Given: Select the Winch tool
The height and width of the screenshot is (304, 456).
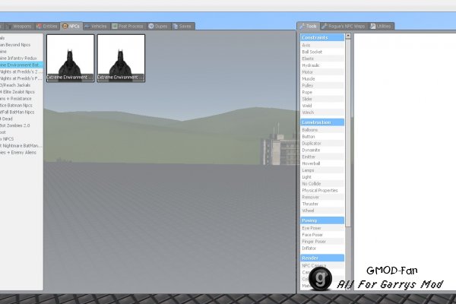Looking at the screenshot, I should tap(322, 112).
